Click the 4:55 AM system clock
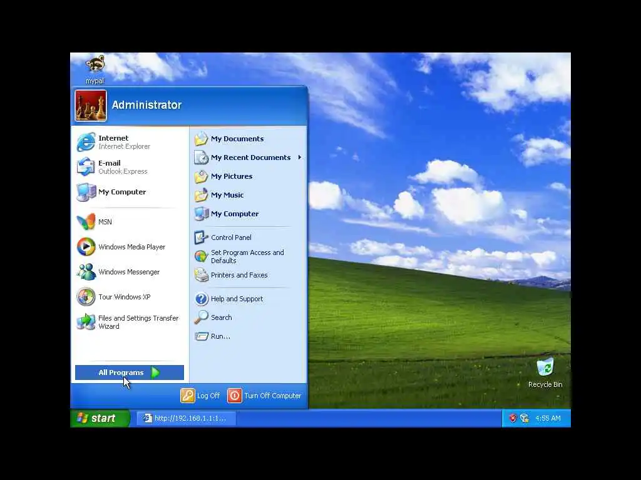This screenshot has width=641, height=480. tap(548, 418)
